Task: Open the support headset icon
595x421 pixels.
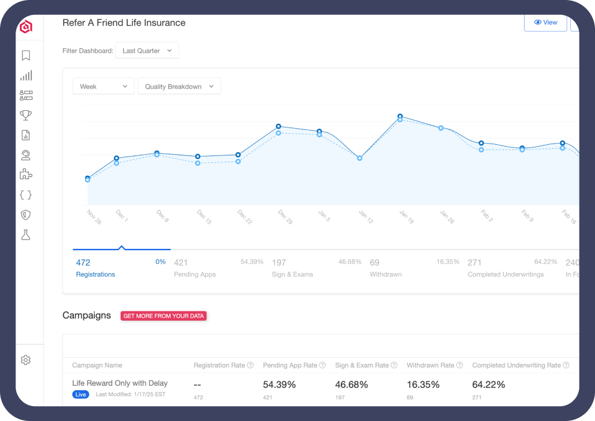Action: tap(26, 155)
